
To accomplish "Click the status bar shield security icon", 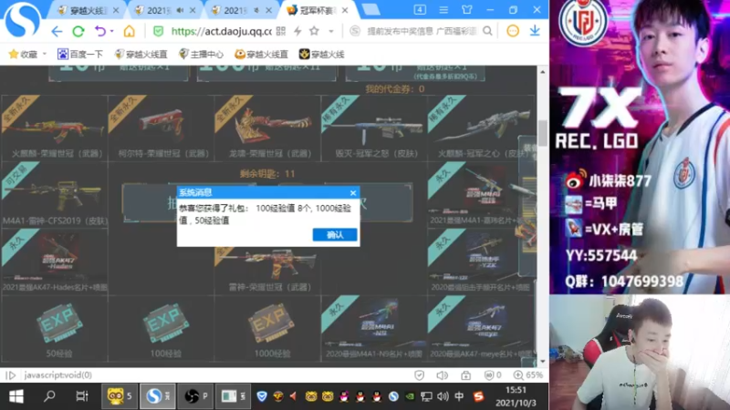I will [419, 375].
